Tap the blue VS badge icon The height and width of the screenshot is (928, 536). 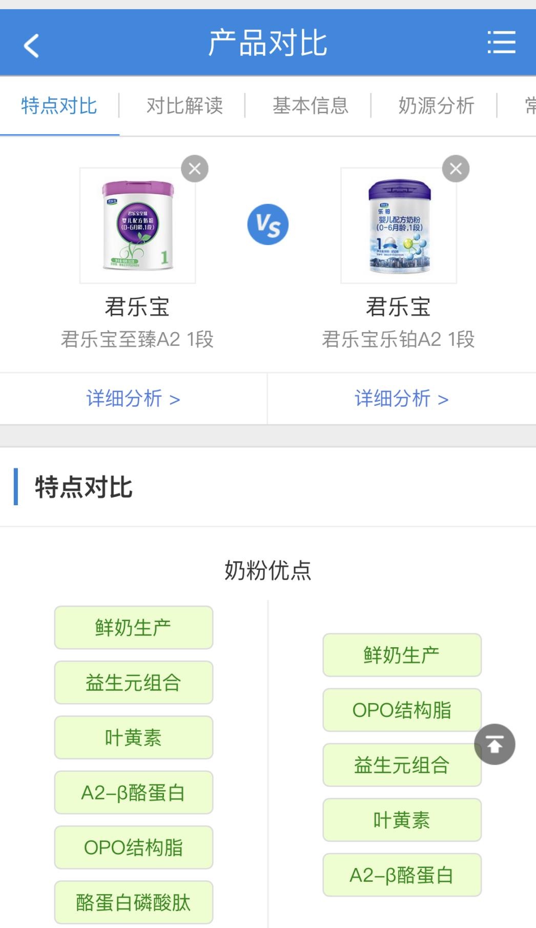click(x=268, y=224)
